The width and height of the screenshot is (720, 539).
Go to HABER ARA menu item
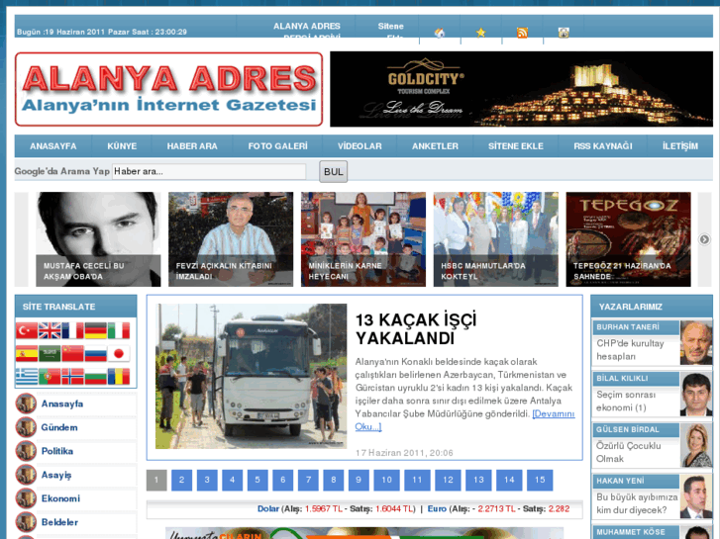[x=192, y=146]
